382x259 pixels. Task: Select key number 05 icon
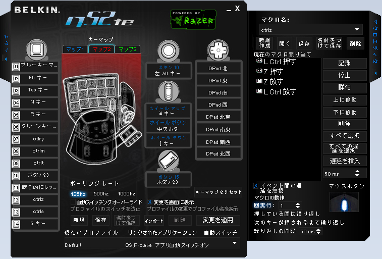[16, 115]
